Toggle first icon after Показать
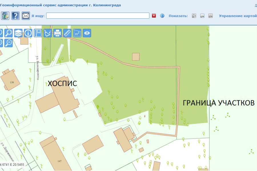The width and height of the screenshot is (257, 171). coord(194,16)
